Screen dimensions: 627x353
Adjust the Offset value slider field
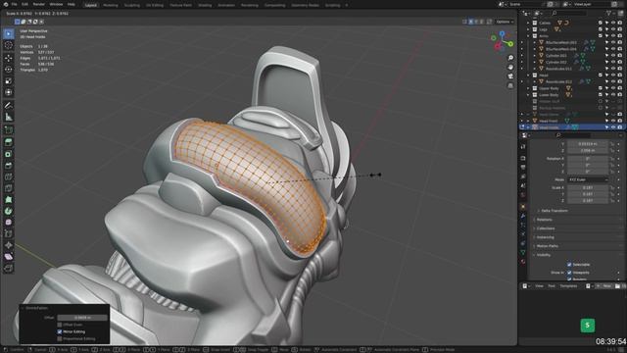[82, 318]
